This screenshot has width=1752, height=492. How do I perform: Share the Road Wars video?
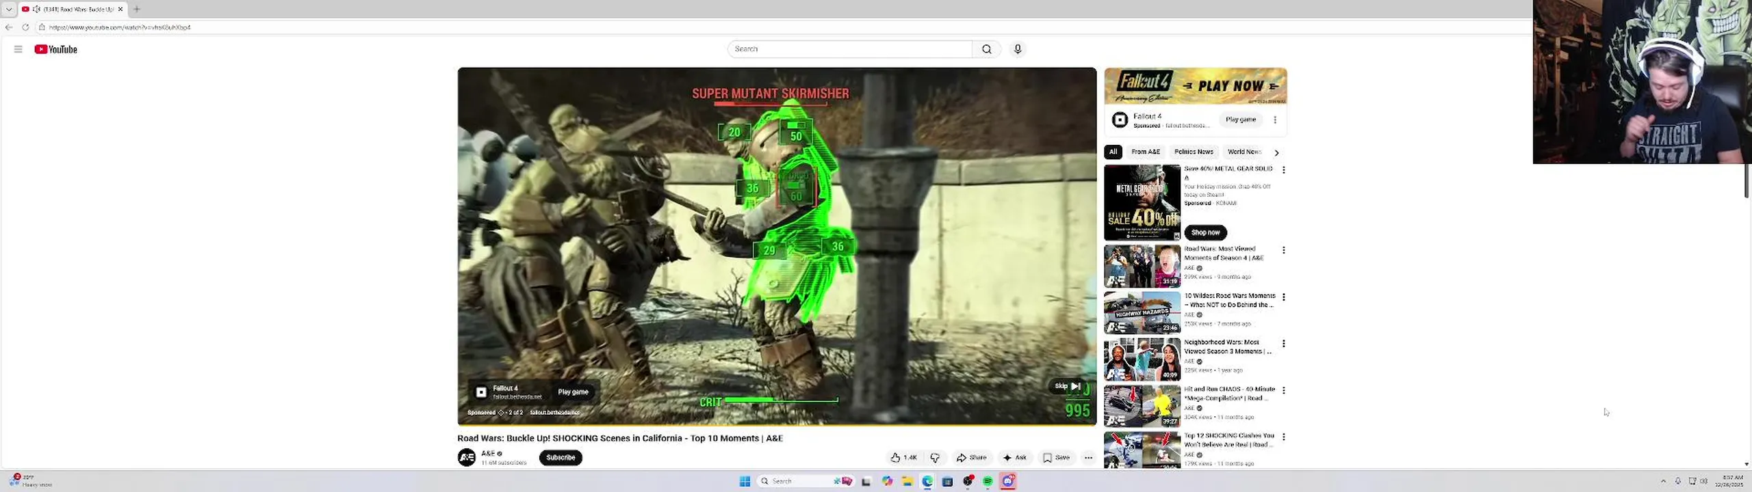pyautogui.click(x=971, y=458)
